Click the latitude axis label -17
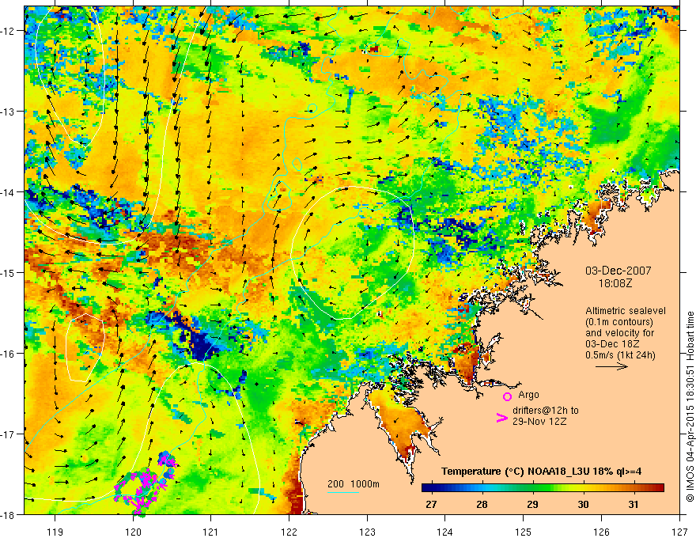The image size is (696, 538). click(9, 434)
